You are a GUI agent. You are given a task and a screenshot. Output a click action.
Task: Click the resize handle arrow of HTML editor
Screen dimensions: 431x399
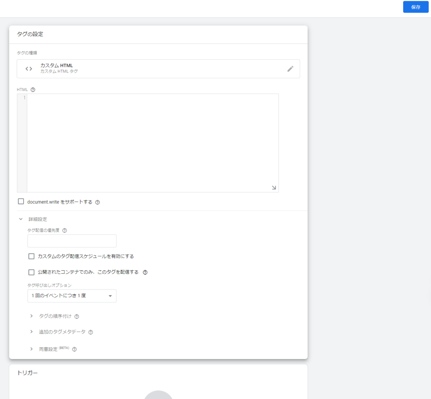pos(274,187)
